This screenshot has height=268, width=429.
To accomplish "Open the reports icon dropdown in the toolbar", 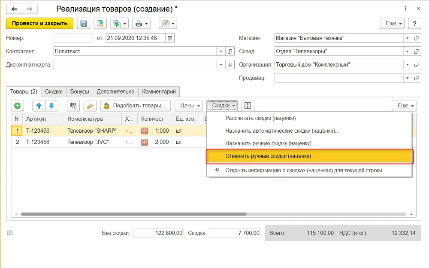I will 168,24.
